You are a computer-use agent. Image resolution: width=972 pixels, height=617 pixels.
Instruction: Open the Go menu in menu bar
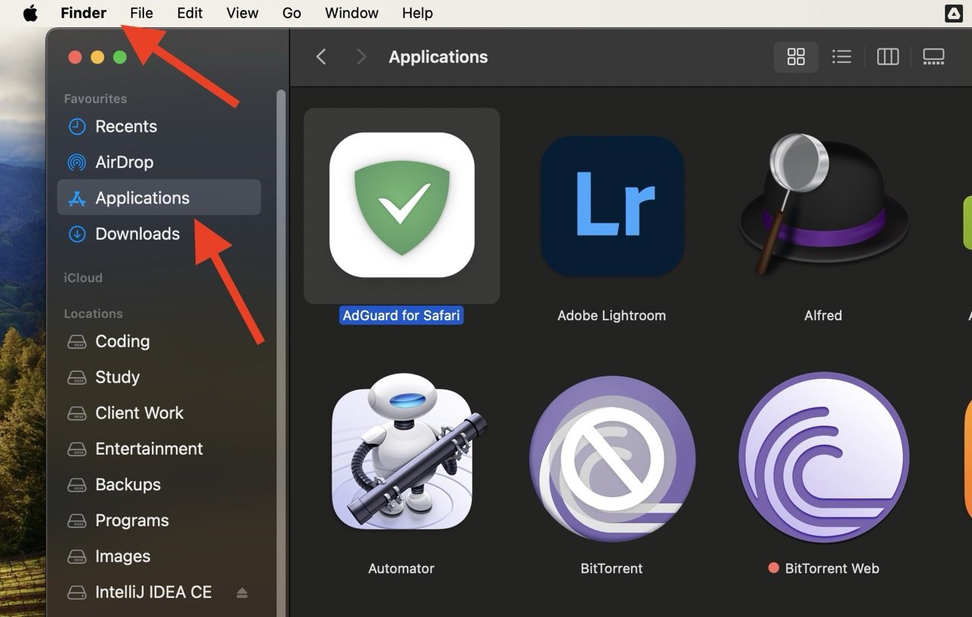coord(292,13)
